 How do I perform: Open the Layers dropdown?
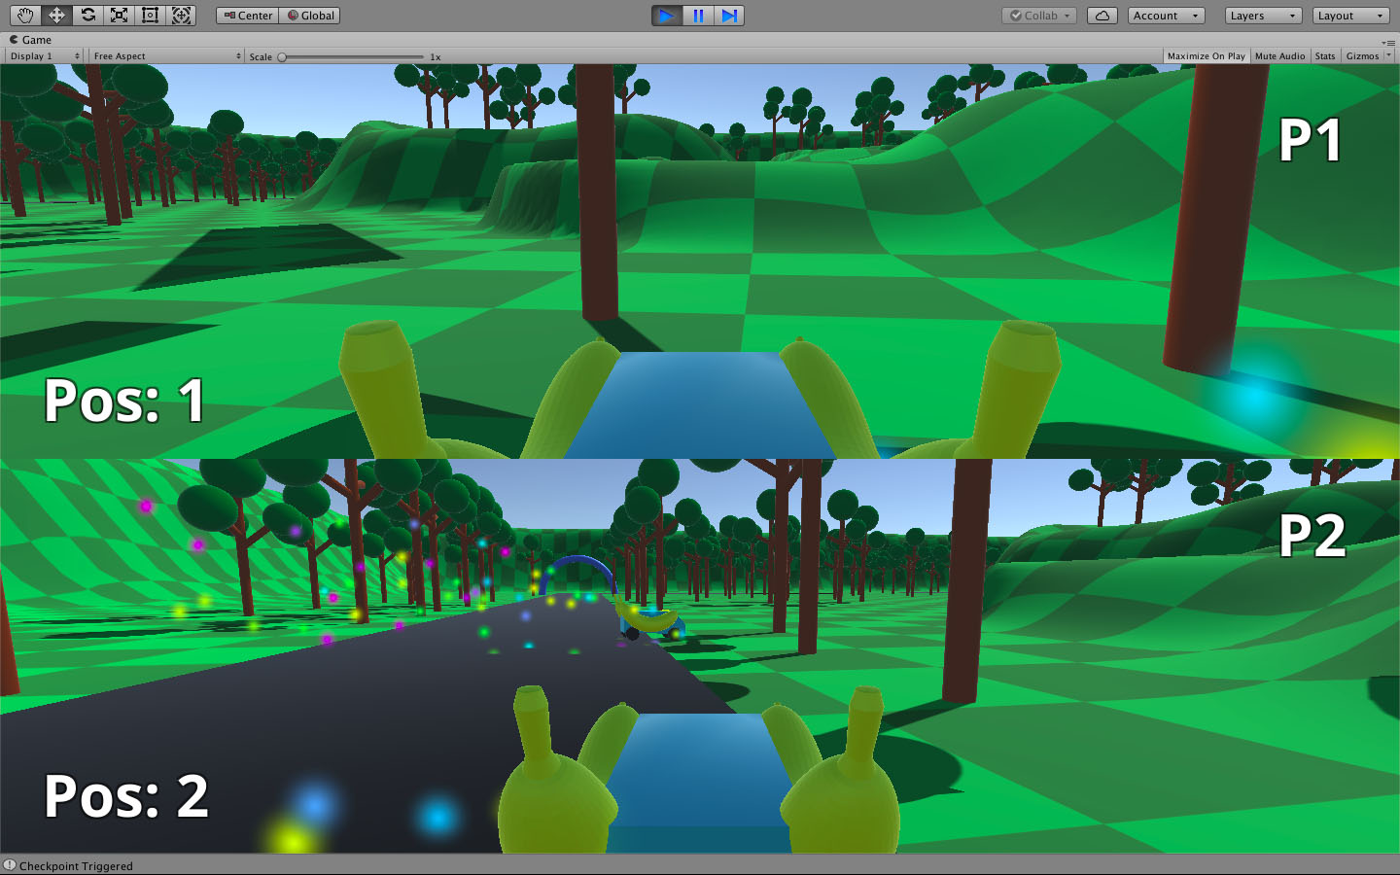1263,16
